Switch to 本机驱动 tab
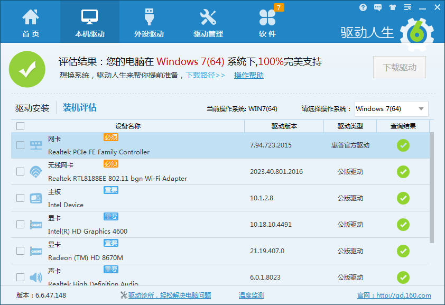445x305 pixels. pyautogui.click(x=90, y=23)
